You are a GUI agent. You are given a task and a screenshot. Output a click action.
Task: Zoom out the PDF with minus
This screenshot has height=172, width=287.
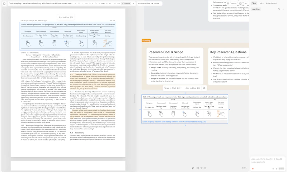(99, 4)
